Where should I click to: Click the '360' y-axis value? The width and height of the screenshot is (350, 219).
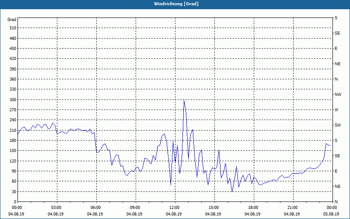point(13,79)
